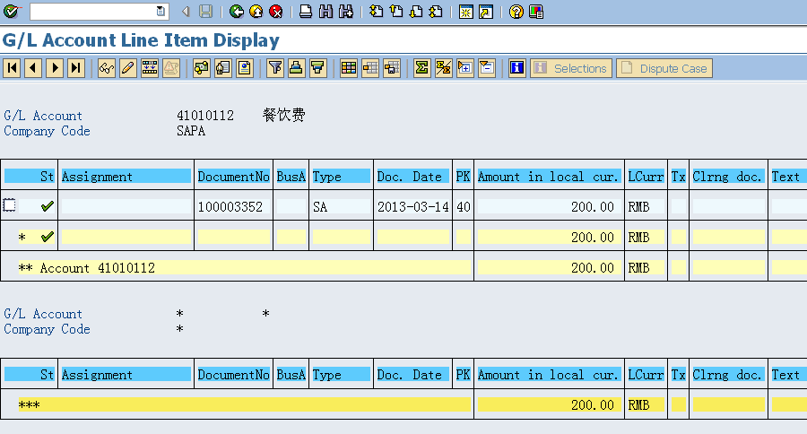Click the Subtotal icon
Screen dimensions: 807x434
(444, 68)
